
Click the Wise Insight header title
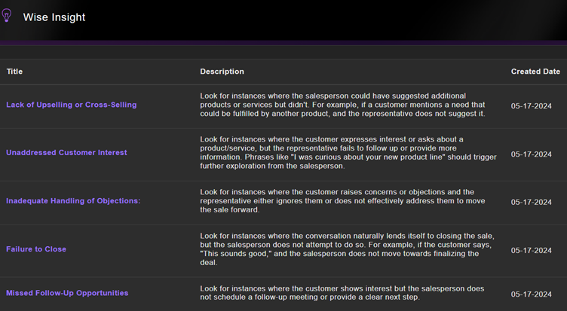(54, 17)
